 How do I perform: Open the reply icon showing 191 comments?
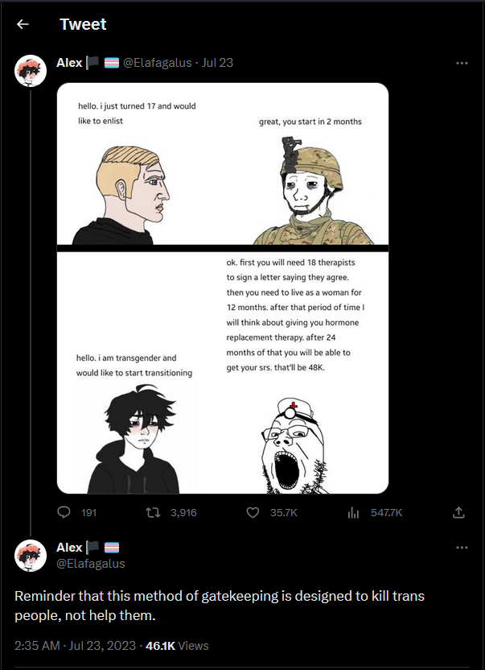(x=64, y=512)
